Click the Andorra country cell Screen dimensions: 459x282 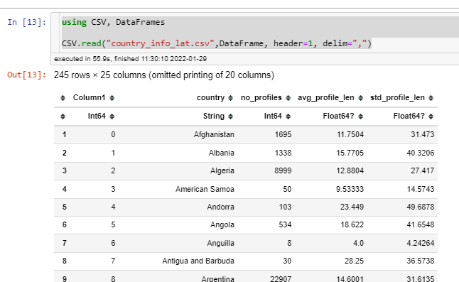pos(220,207)
